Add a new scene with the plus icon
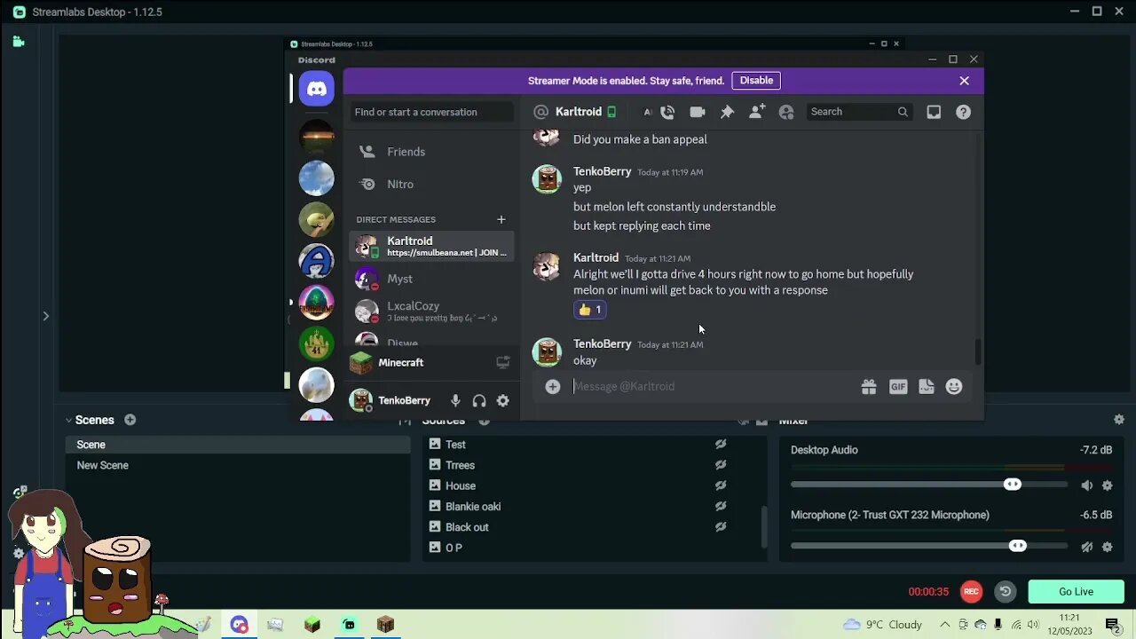 [x=130, y=420]
